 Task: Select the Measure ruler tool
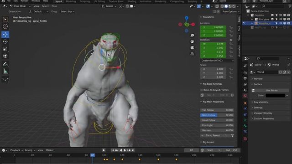[x=5, y=71]
